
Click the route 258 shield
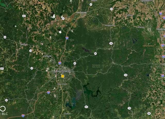149,113
